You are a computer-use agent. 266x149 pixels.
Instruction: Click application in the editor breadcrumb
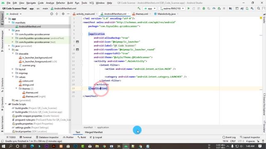pyautogui.click(x=103, y=127)
